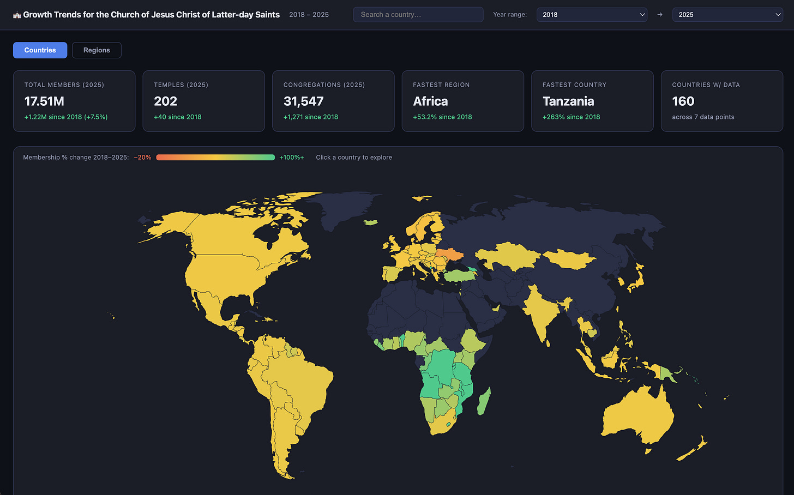Select the Temples stat card

[203, 101]
